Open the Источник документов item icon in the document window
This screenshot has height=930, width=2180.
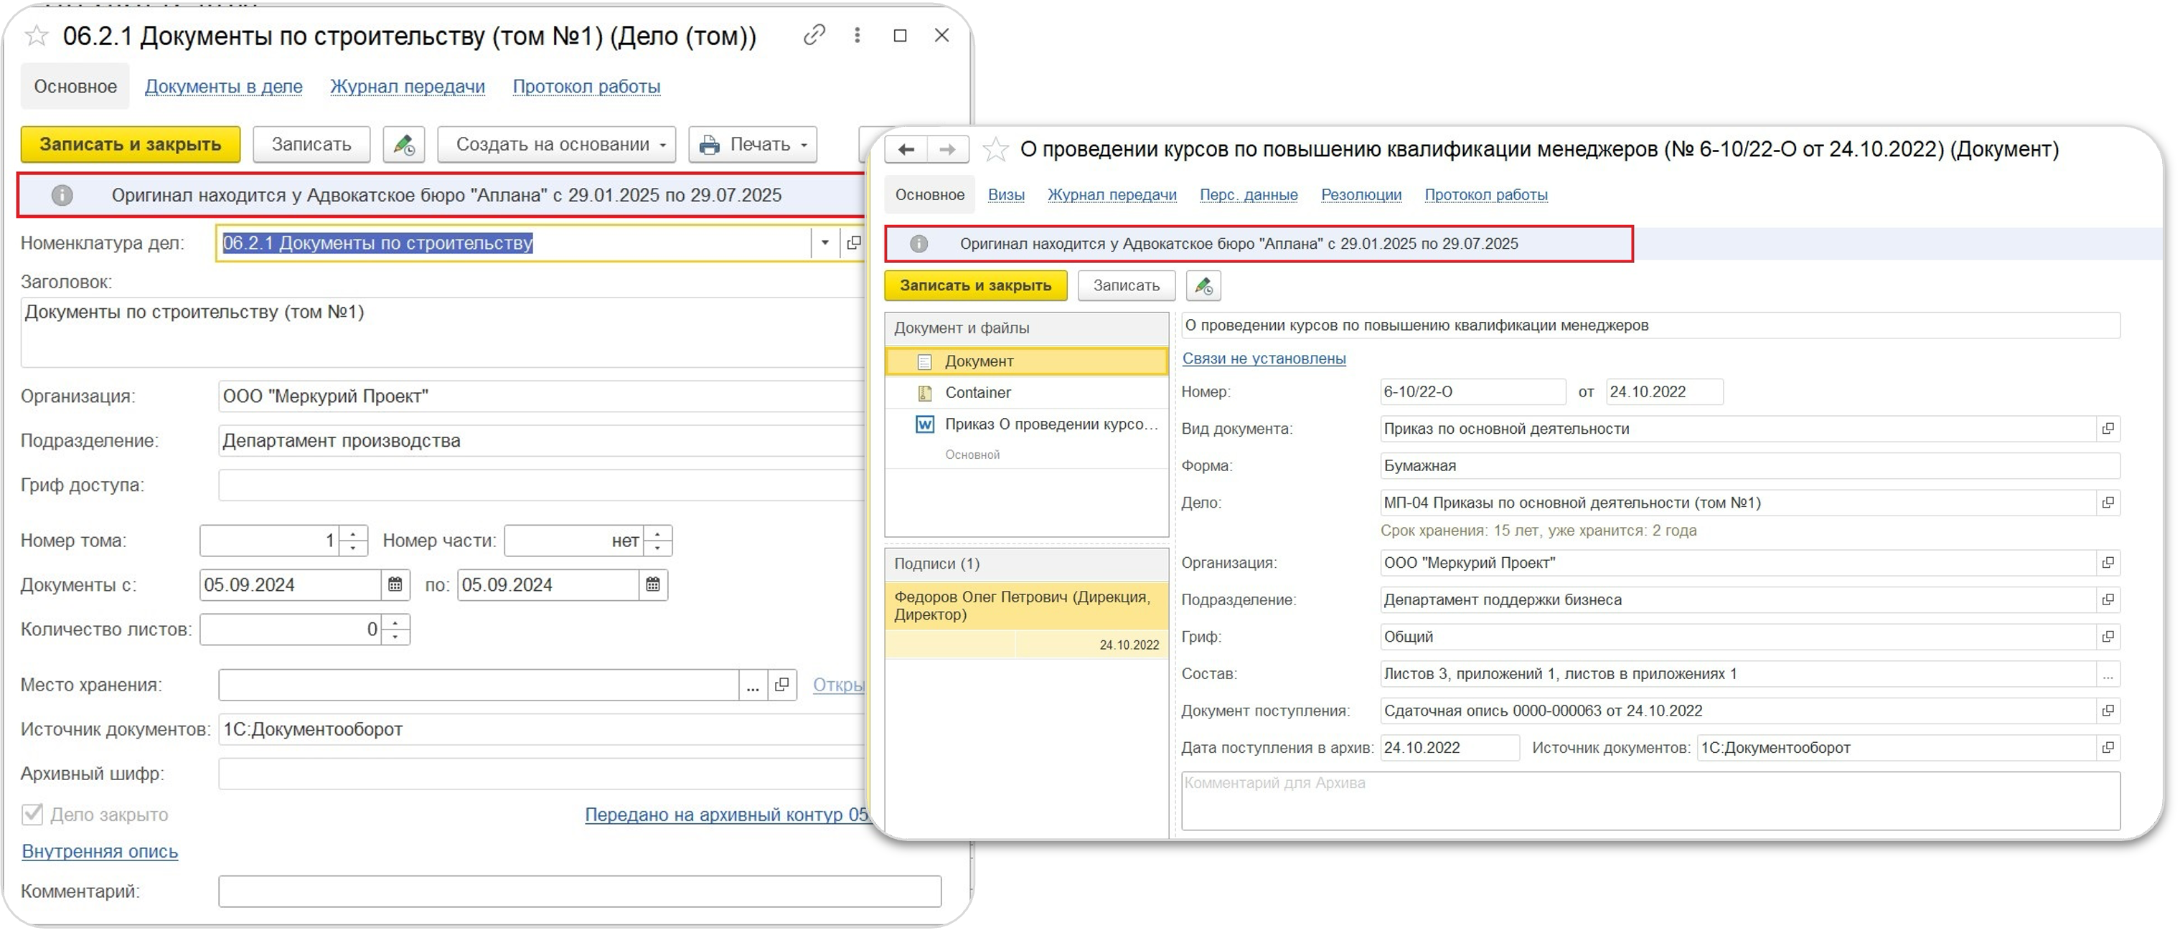point(2108,748)
